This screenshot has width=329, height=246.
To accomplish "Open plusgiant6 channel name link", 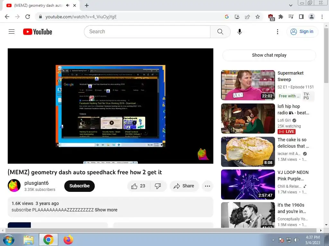I will point(37,183).
